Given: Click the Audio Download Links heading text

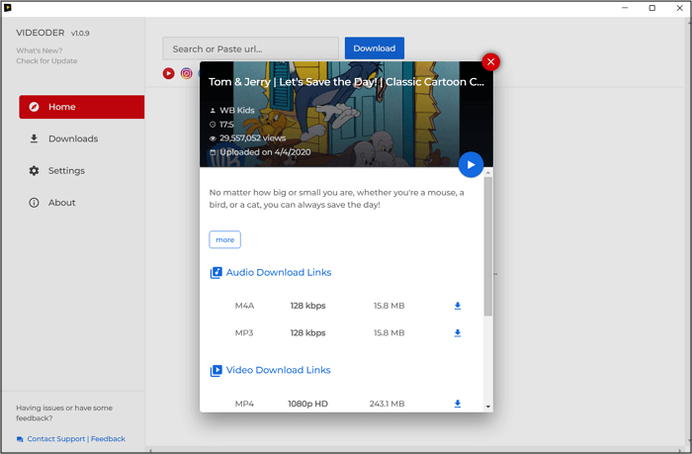Looking at the screenshot, I should point(279,272).
